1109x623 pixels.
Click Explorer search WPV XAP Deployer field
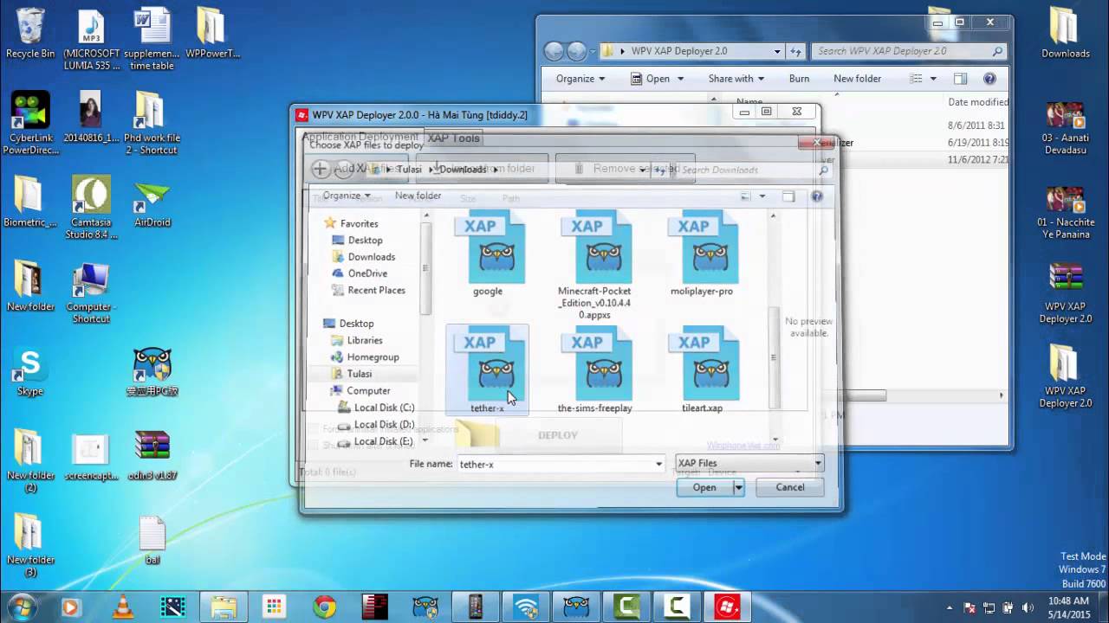(x=909, y=51)
